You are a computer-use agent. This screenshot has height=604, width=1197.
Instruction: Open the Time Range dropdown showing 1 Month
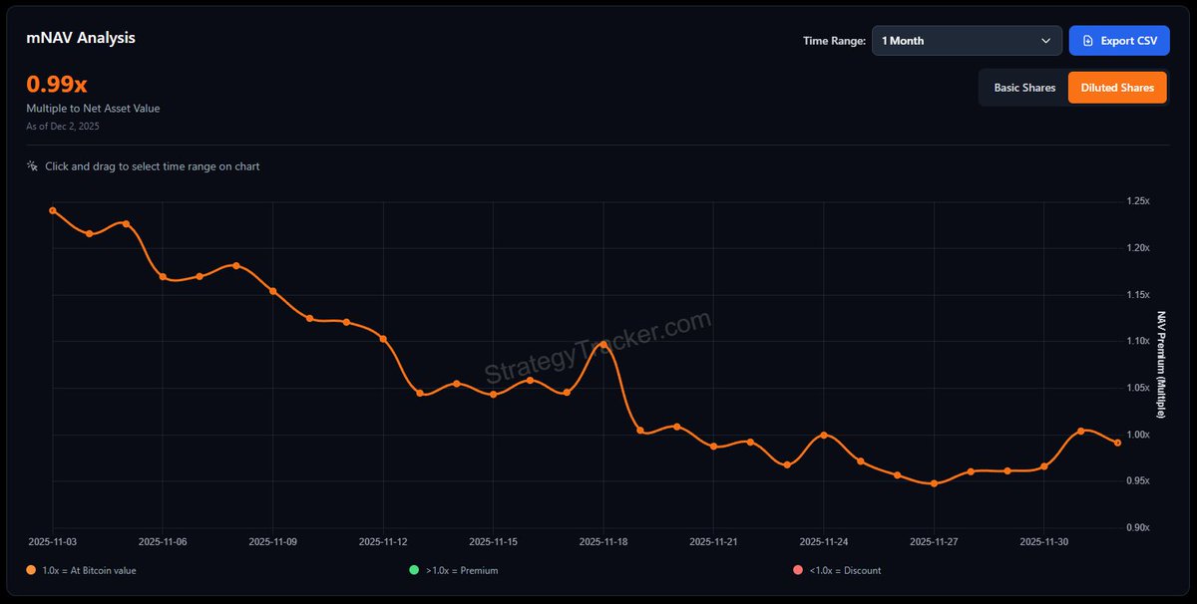coord(966,41)
